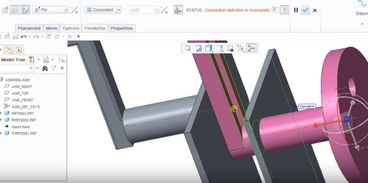This screenshot has width=368, height=183.
Task: Select ASM_FRONT plane in Model Tree
Action: [x=22, y=100]
